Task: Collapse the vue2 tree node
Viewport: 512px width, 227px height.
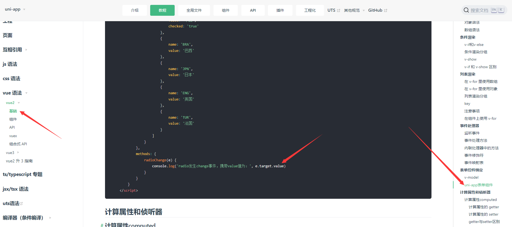Action: (x=19, y=103)
